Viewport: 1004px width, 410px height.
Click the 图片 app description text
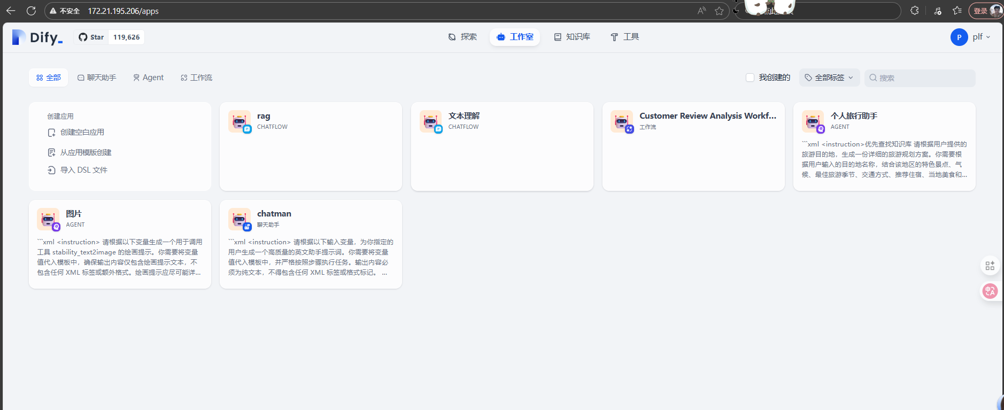pos(120,257)
